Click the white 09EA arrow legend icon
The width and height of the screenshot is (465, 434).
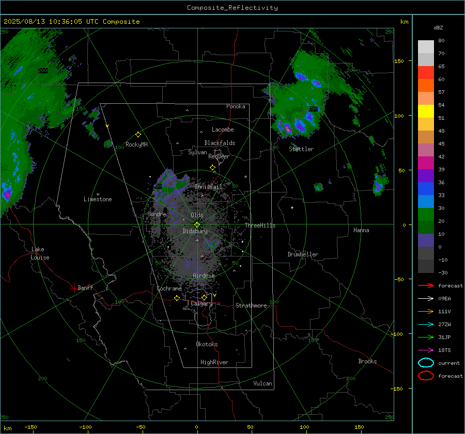[x=426, y=299]
